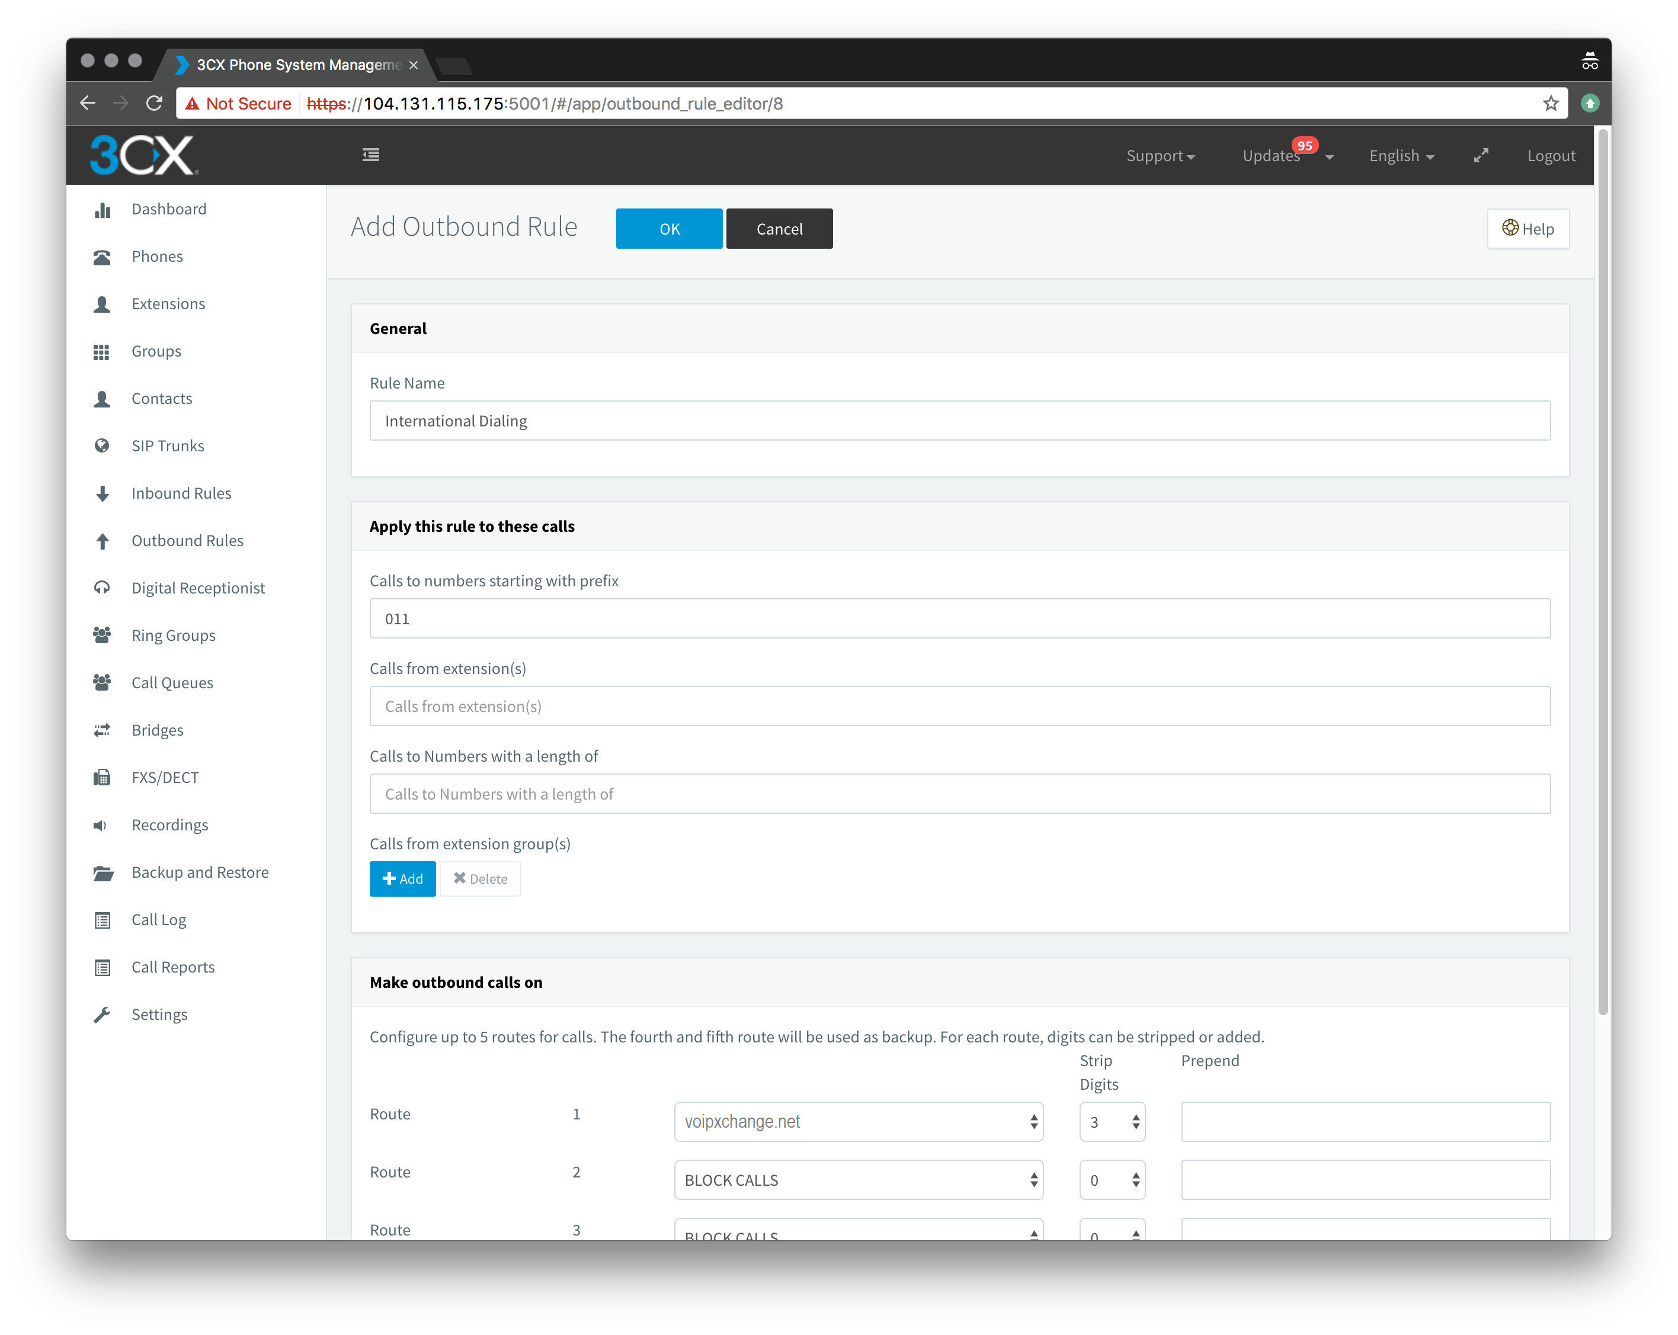Toggle fullscreen expand arrows icon
This screenshot has height=1335, width=1678.
click(x=1481, y=156)
